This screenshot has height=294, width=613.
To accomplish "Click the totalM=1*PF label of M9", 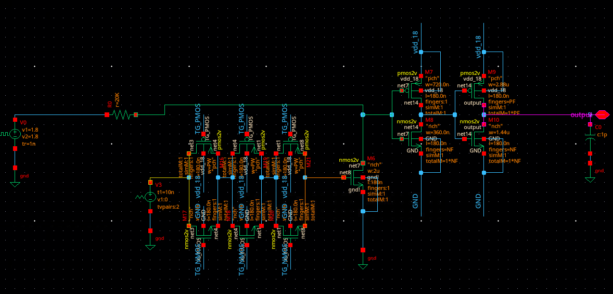I will (x=504, y=113).
